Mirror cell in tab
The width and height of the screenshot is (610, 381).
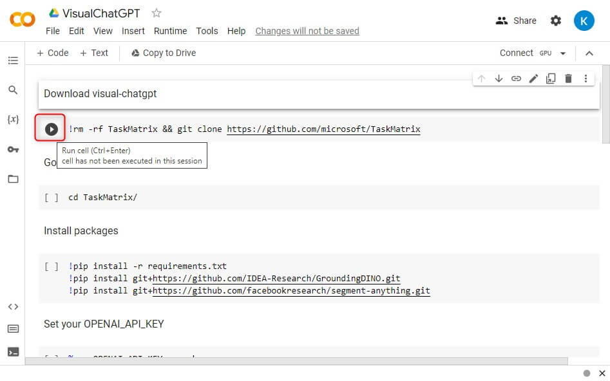click(551, 79)
